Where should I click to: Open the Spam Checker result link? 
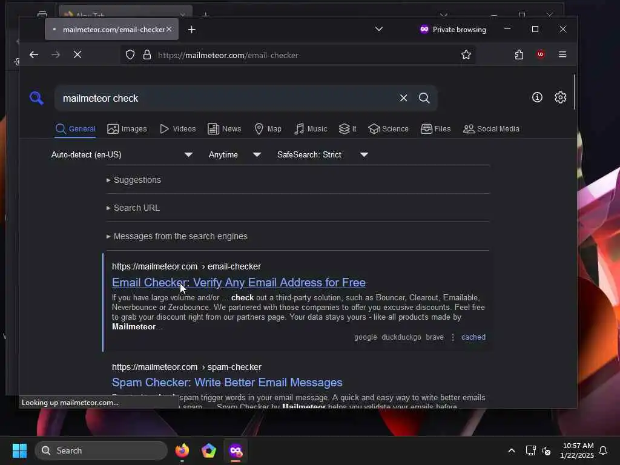click(227, 383)
